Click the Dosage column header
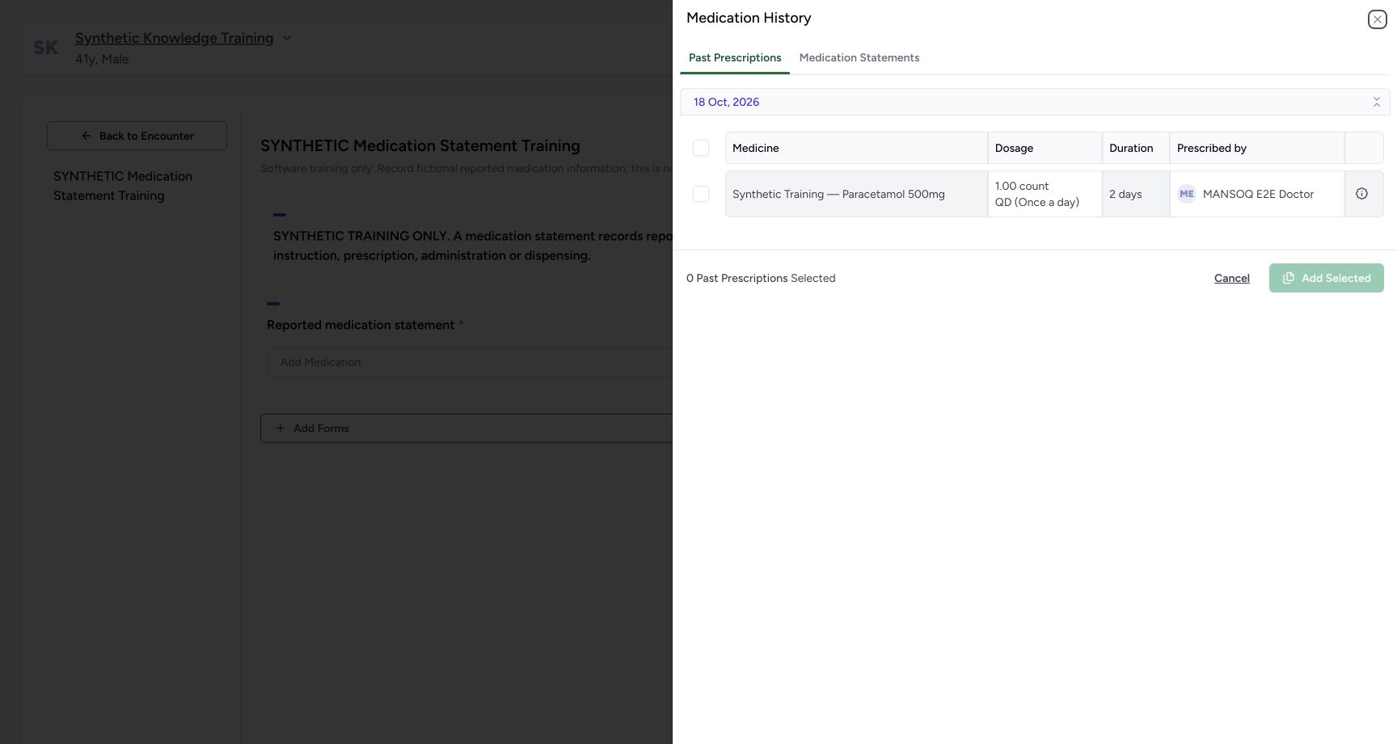 (x=1045, y=148)
